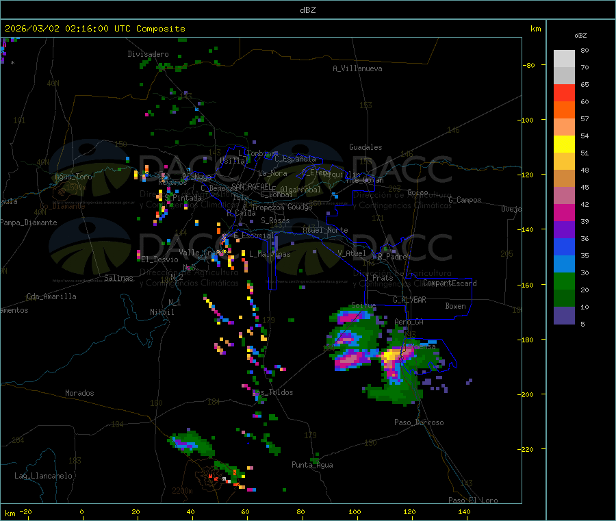Click the 'Los_Toldos' place label

pos(272,392)
